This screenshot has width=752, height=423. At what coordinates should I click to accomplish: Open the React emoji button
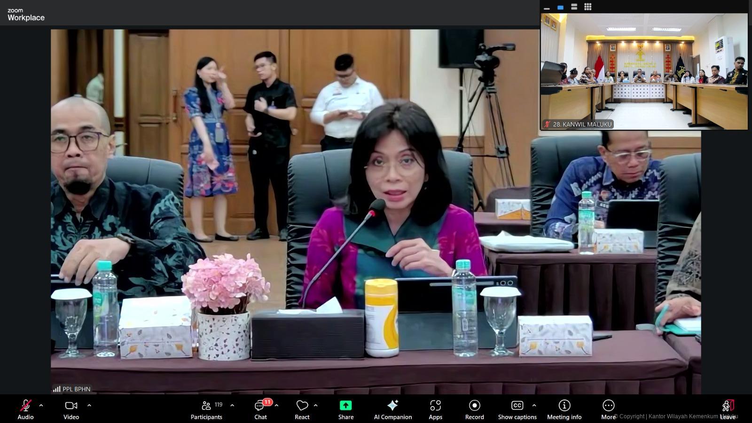pos(302,406)
